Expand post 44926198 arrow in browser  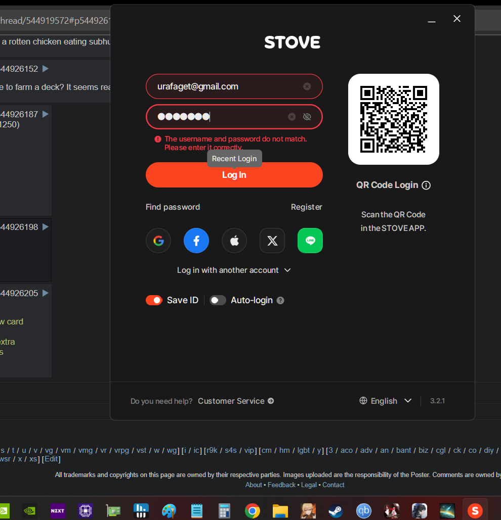coord(46,227)
